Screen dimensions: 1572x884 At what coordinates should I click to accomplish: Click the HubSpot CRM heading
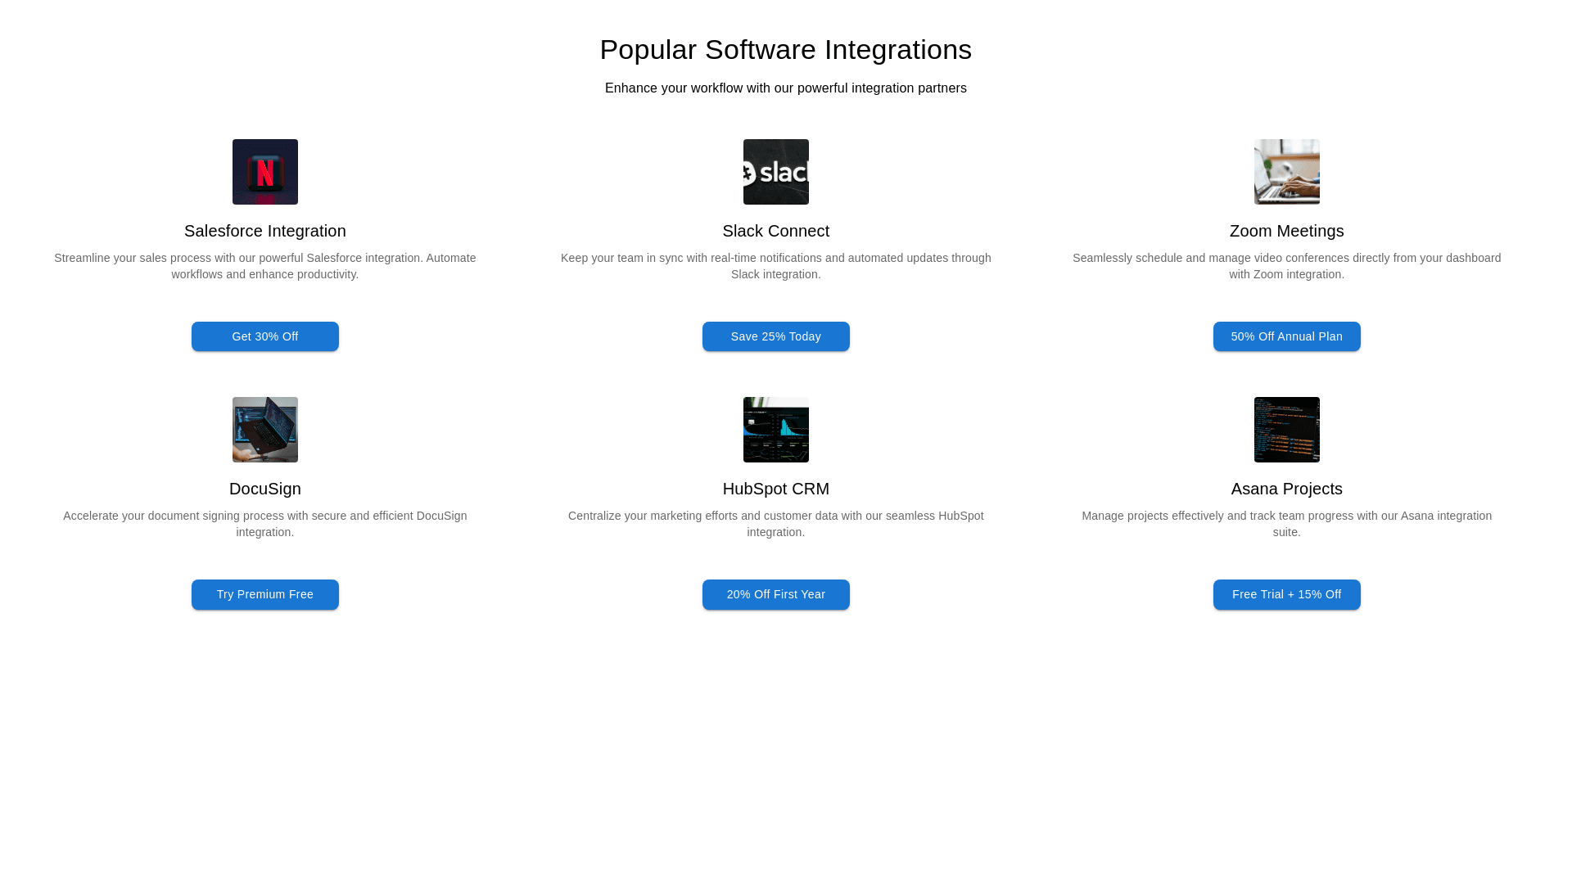(x=775, y=489)
